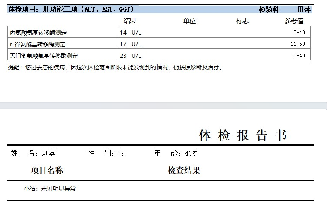Screen dimensions: 327x216
Task: Click the 11-50 reference range cell
Action: coord(297,44)
